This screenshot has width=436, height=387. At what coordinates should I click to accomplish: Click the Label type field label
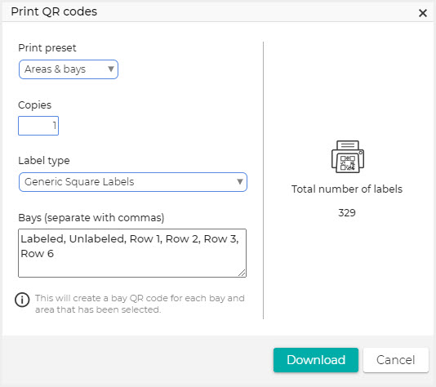[44, 161]
